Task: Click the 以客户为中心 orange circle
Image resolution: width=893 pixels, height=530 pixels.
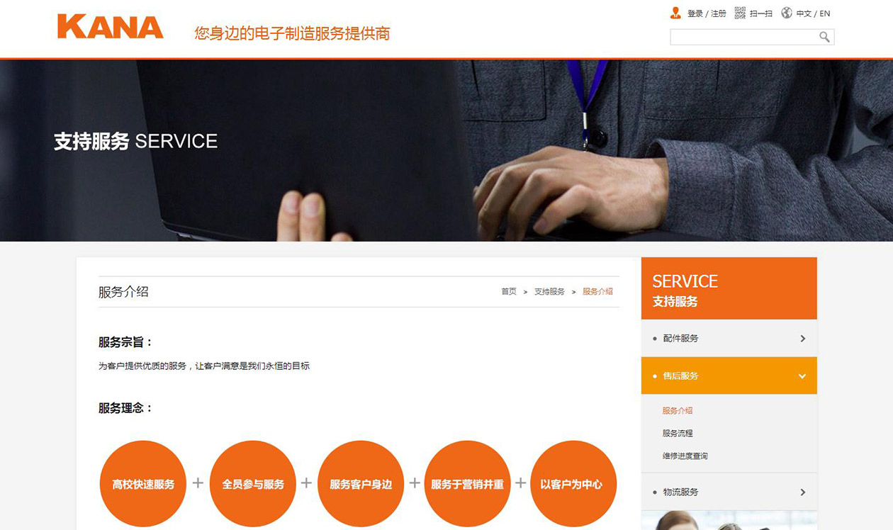Action: 573,484
